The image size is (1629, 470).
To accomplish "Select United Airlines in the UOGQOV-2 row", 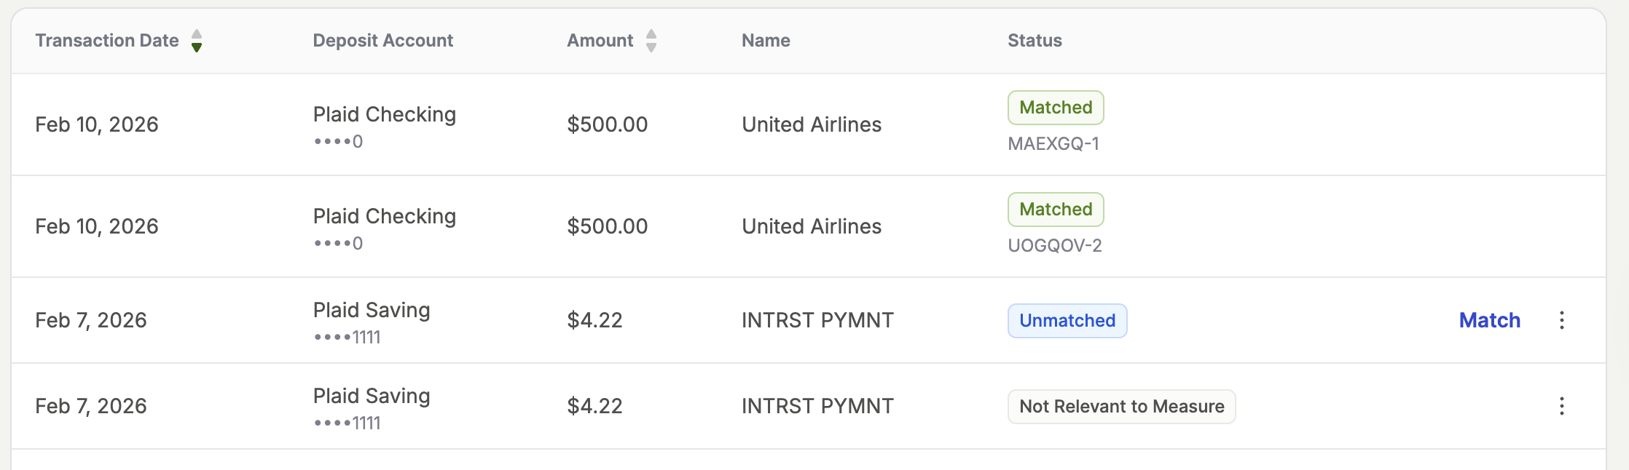I will pos(812,226).
